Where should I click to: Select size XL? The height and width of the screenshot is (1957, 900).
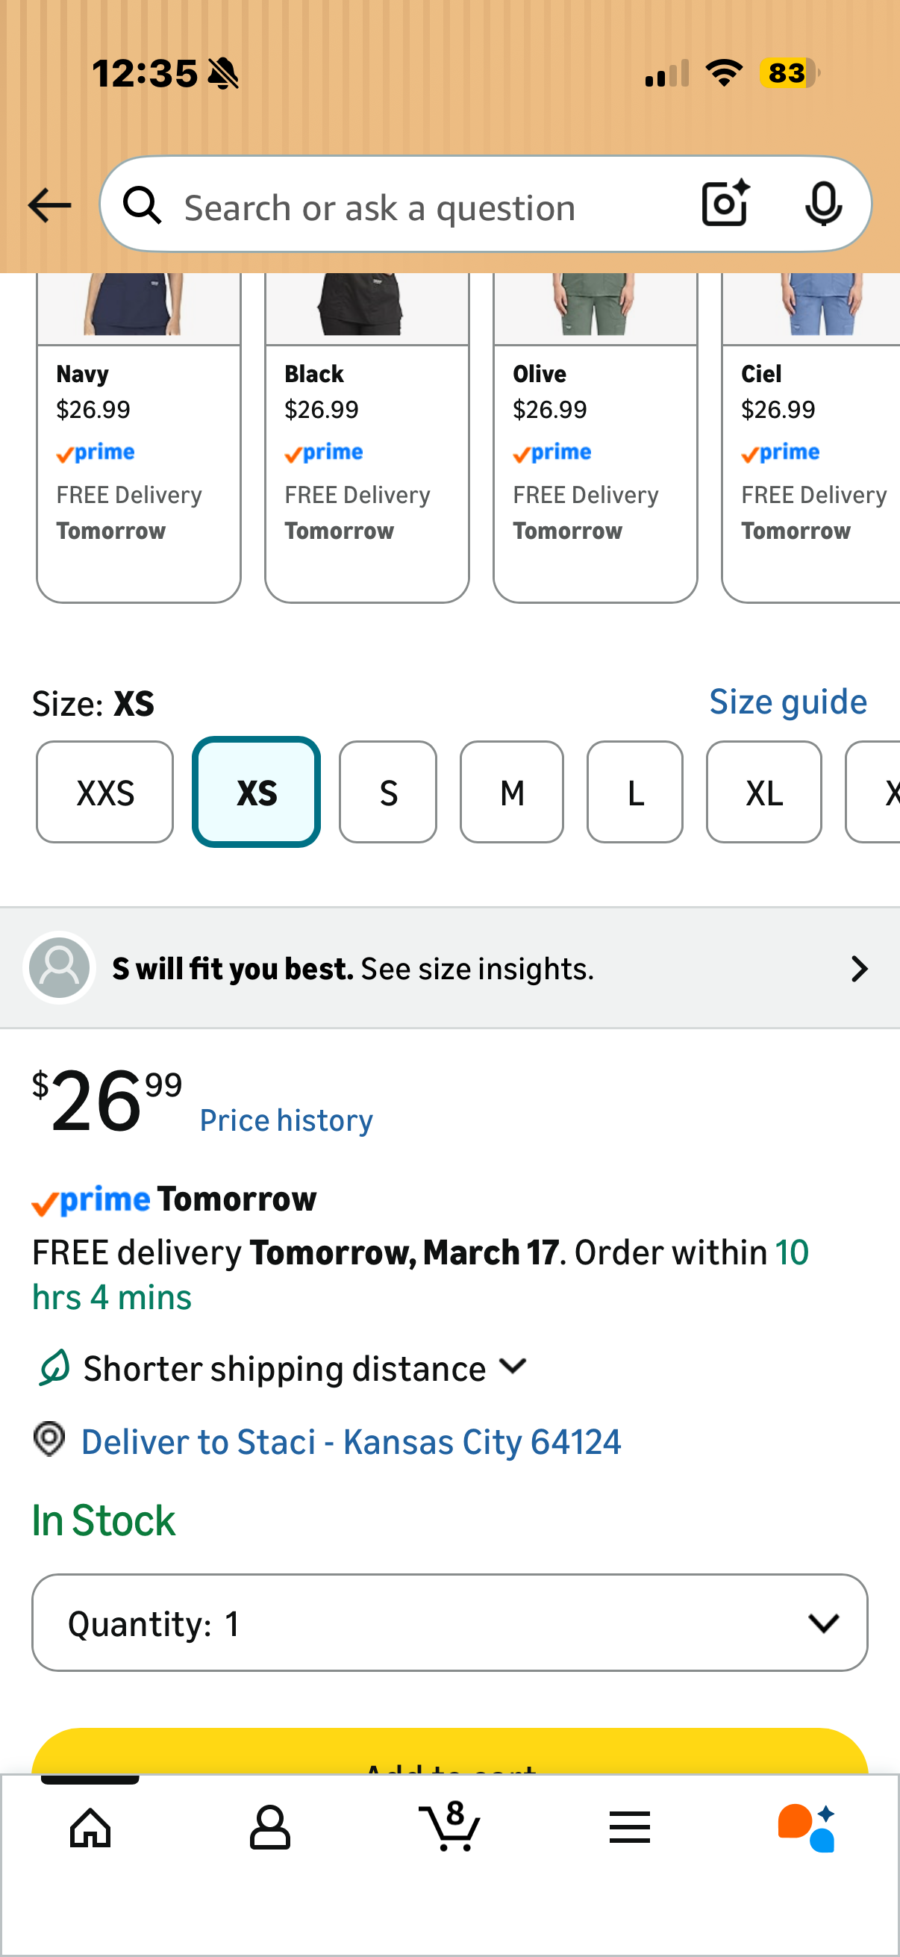click(x=764, y=793)
